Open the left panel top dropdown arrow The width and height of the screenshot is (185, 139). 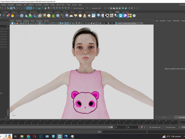(x=7, y=26)
